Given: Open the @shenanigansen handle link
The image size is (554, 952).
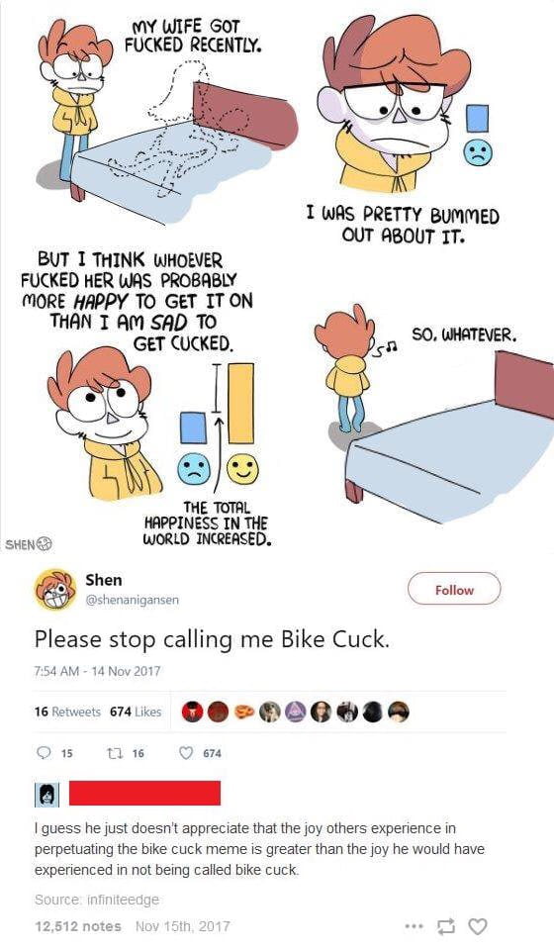Looking at the screenshot, I should coord(133,600).
